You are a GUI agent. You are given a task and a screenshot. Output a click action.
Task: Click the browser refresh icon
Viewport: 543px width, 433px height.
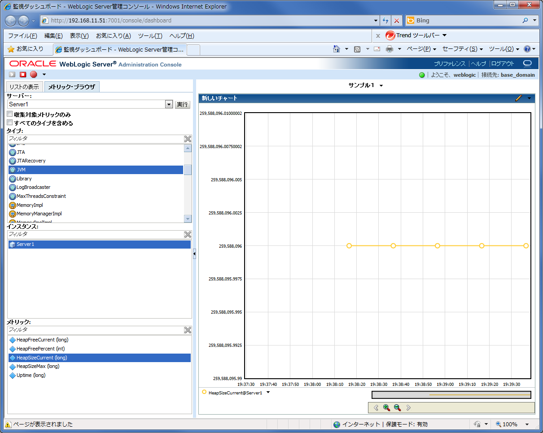[385, 21]
